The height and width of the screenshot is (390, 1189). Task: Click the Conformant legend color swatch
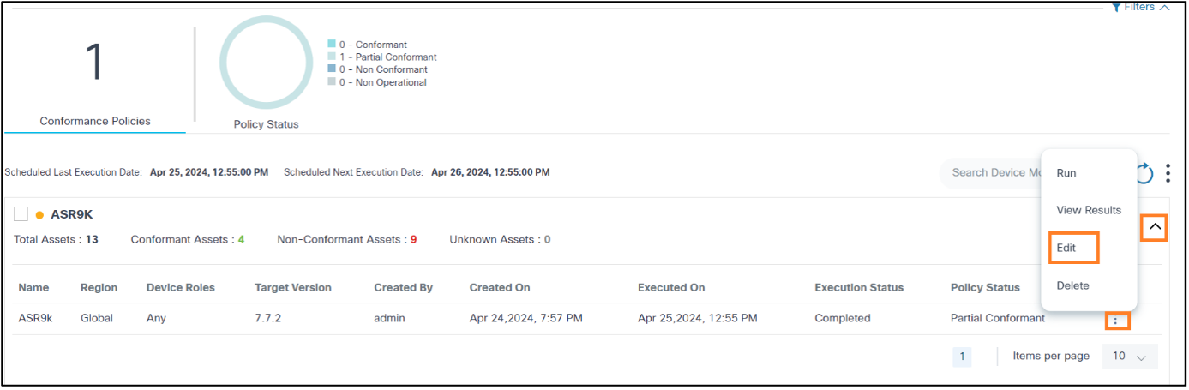332,45
